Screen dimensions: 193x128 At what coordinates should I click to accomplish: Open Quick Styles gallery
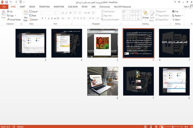[x=152, y=16]
